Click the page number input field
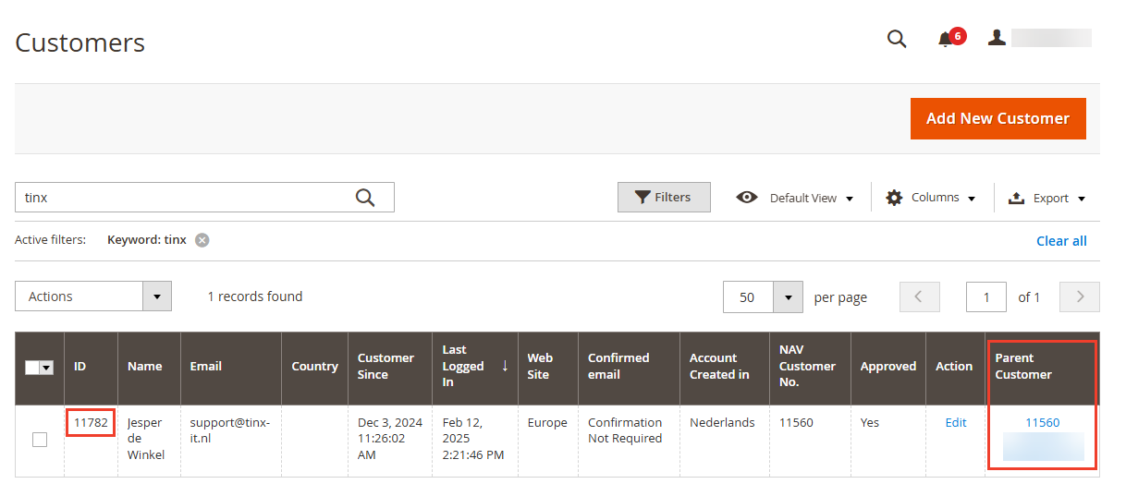This screenshot has width=1126, height=496. tap(985, 297)
